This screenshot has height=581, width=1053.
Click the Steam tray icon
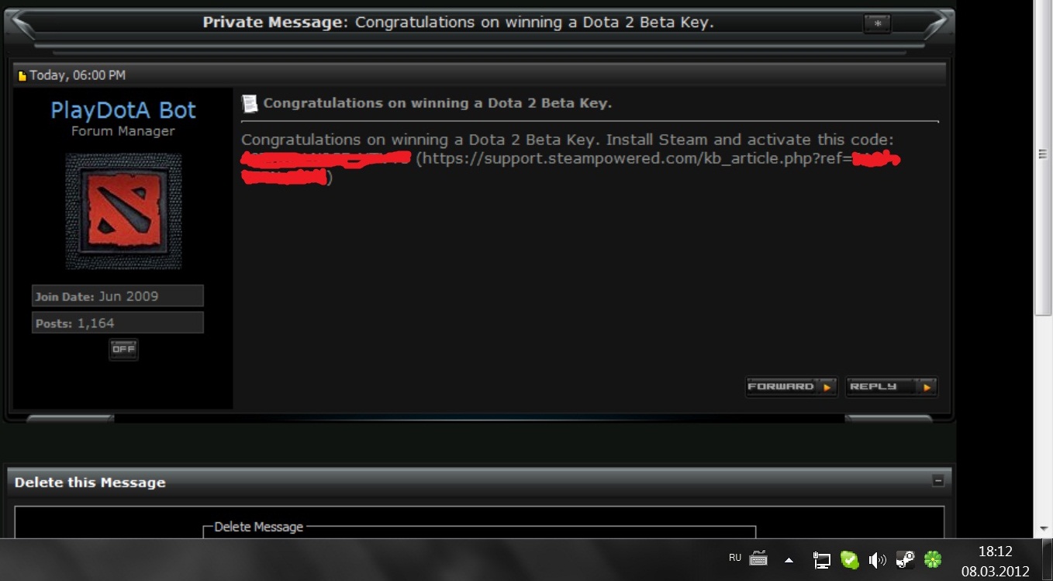(x=905, y=559)
